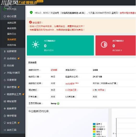Click the red 已关闭 spider pool status
Image resolution: width=136 pixels, height=137 pixels.
coord(54,70)
